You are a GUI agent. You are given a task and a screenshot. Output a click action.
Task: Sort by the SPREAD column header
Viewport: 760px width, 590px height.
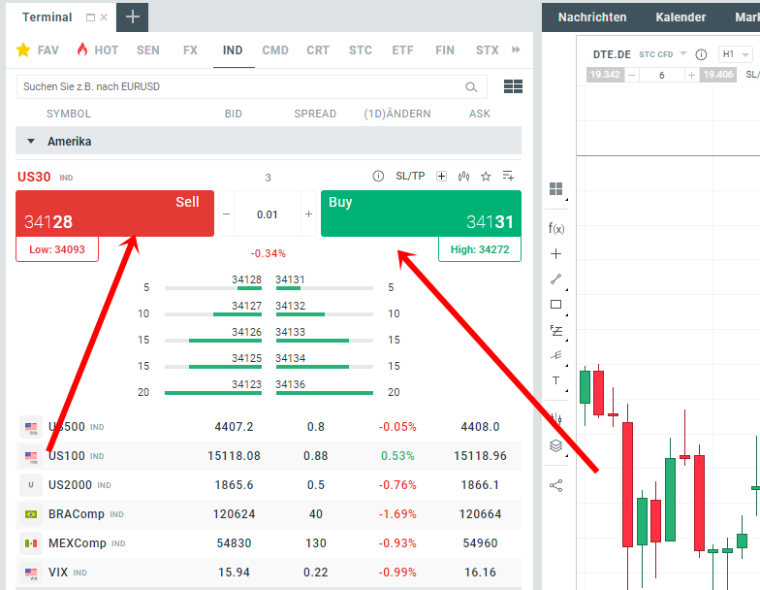coord(315,114)
